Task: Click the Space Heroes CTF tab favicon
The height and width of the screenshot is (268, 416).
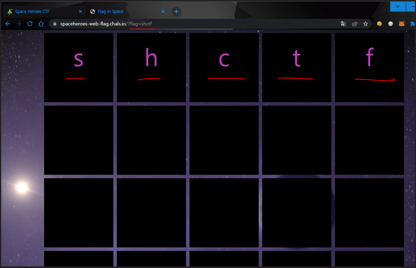Action: [x=10, y=11]
